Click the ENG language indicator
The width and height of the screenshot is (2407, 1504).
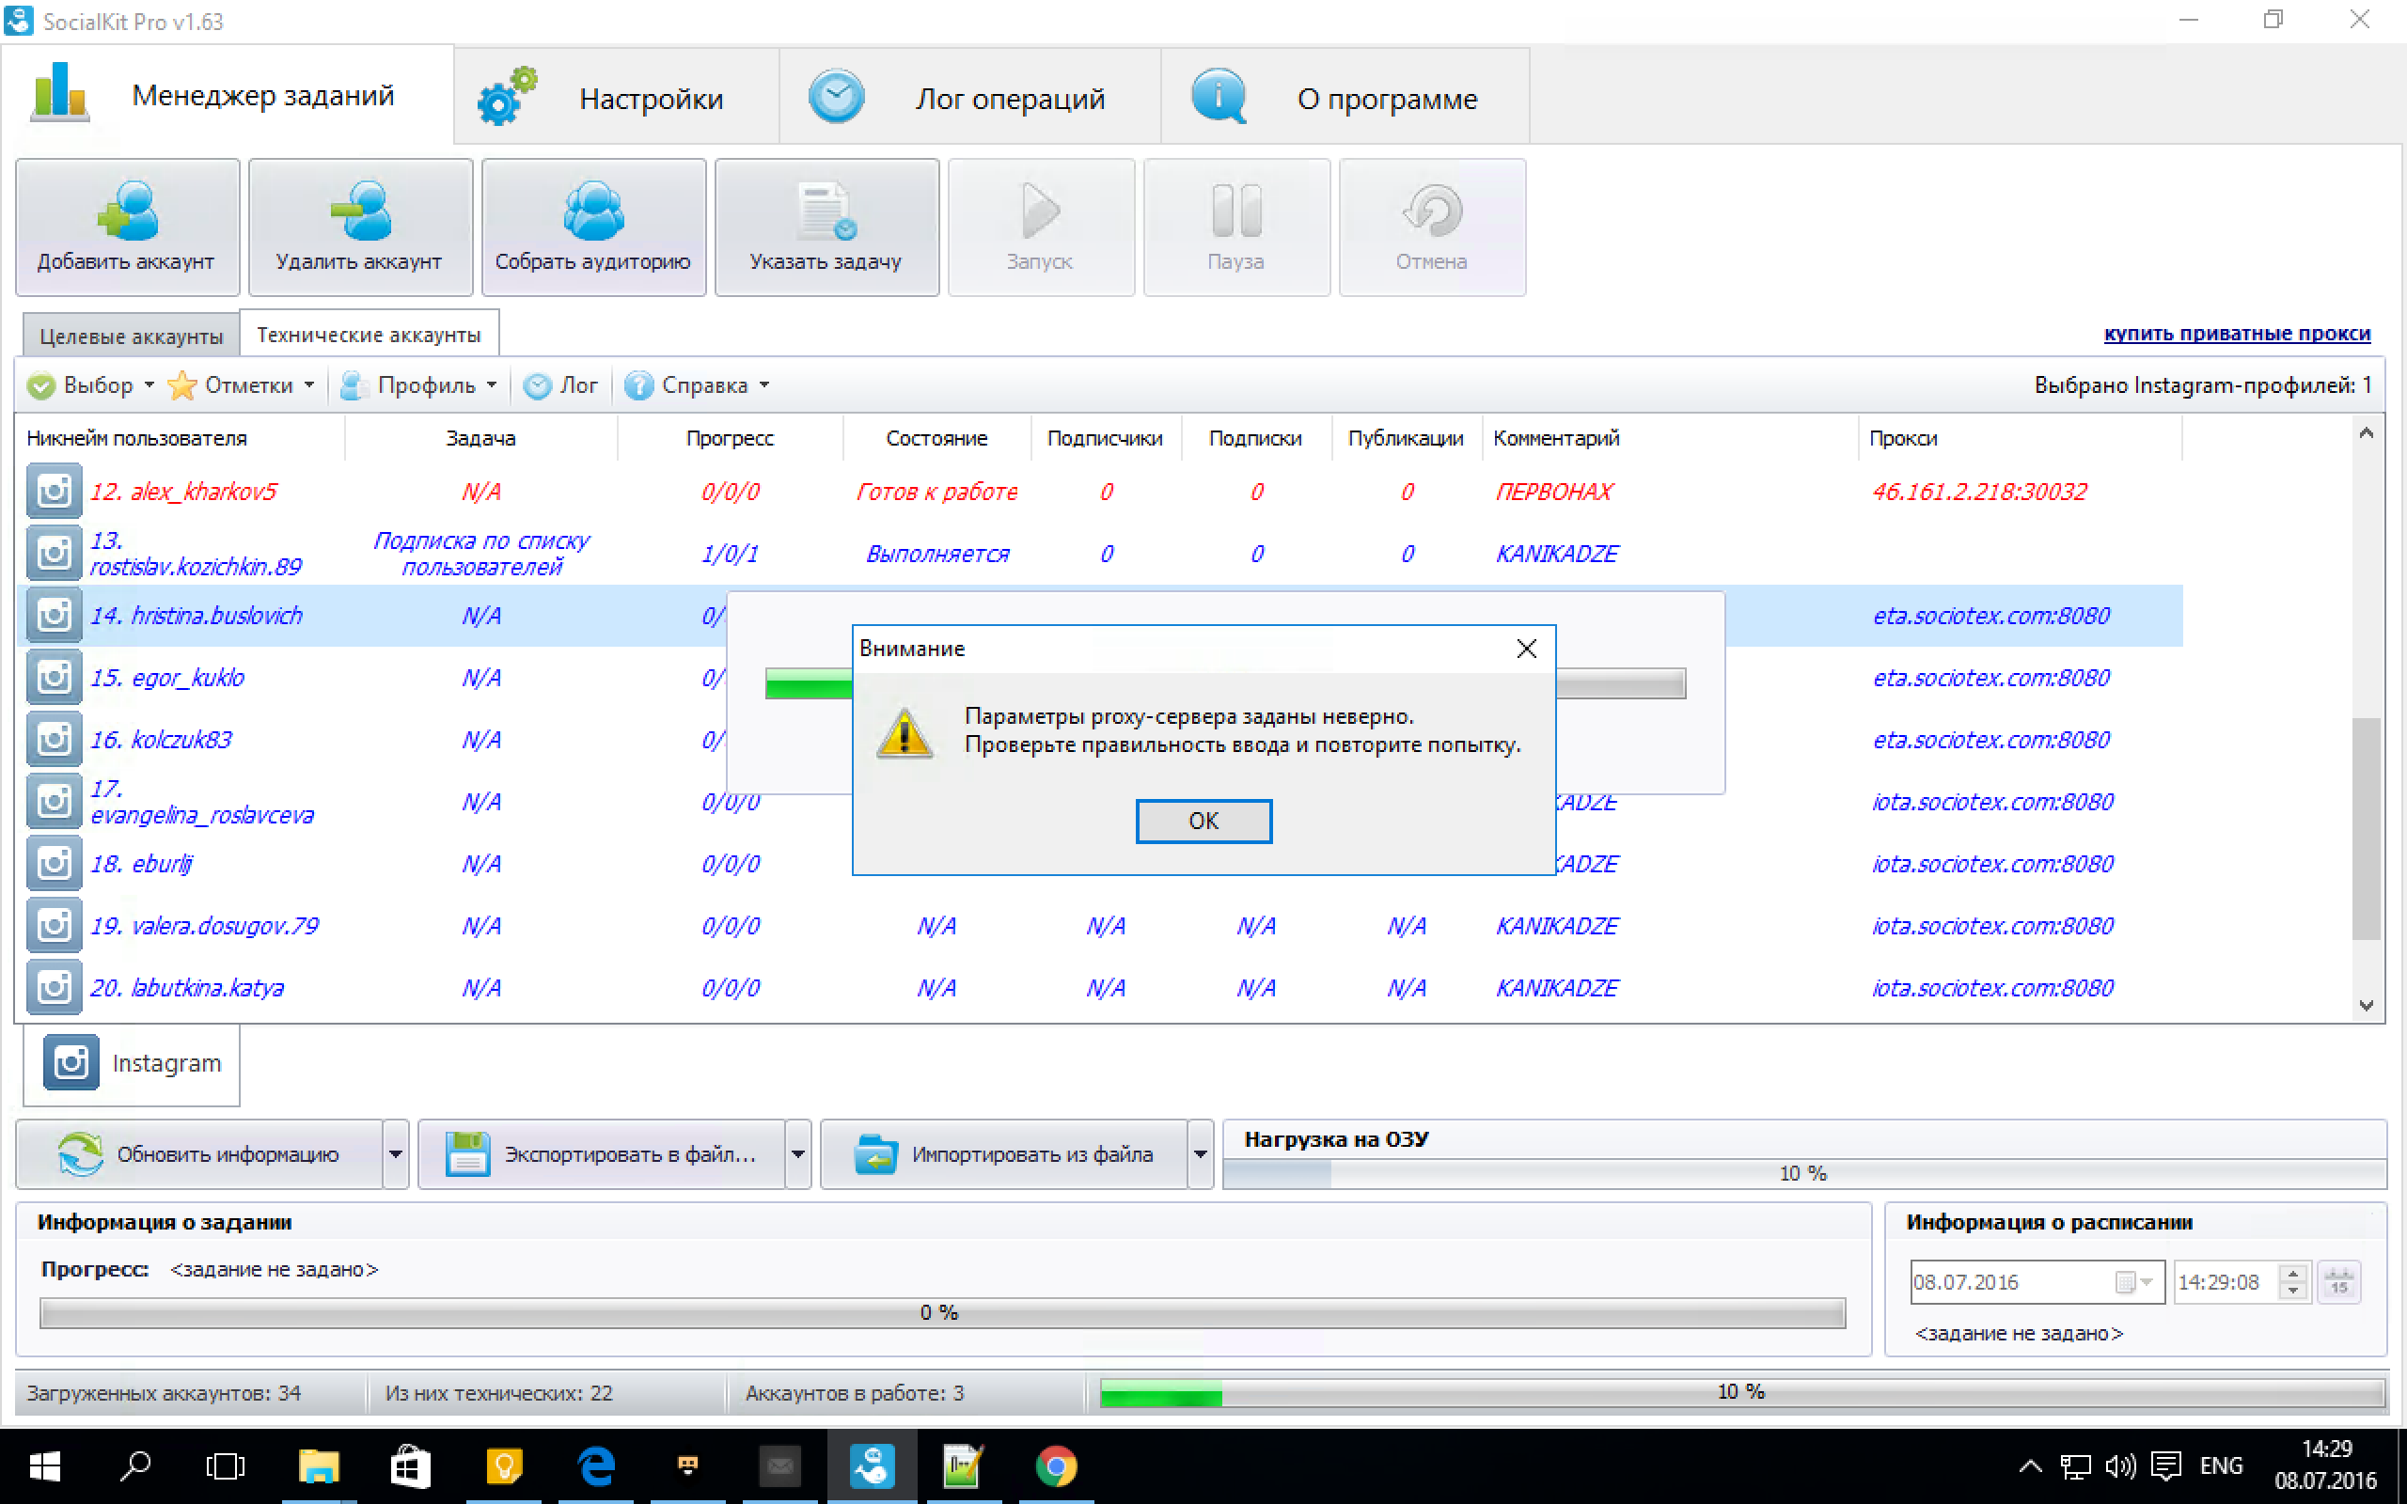[x=2221, y=1466]
